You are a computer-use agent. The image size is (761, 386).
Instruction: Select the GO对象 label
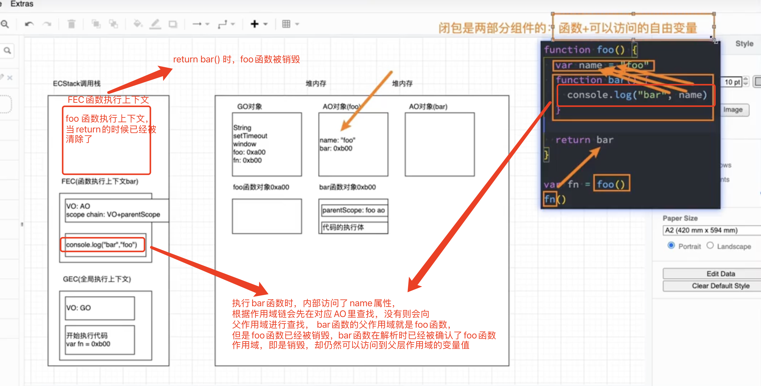coord(250,106)
